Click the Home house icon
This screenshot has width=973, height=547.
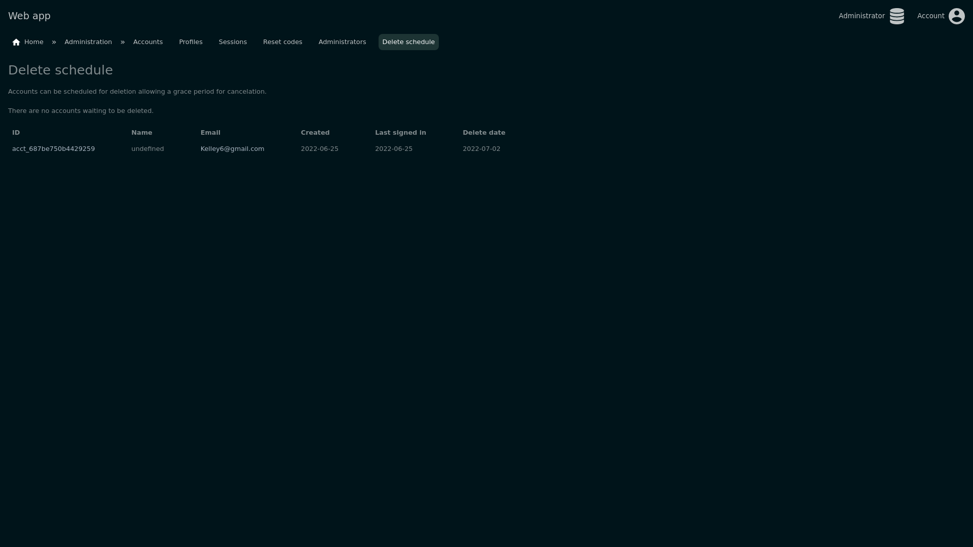(16, 42)
